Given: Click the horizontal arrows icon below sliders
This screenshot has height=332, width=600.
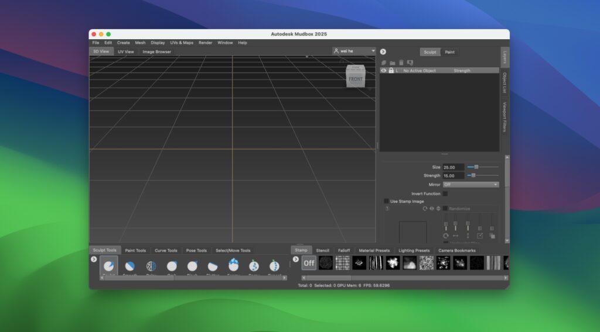Looking at the screenshot, I should (455, 236).
